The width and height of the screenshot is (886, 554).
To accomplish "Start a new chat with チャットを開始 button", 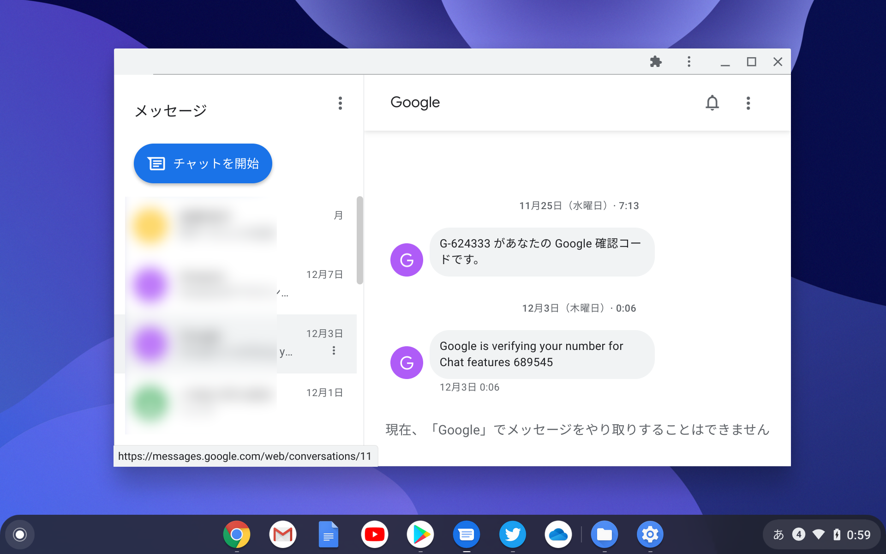I will [x=203, y=163].
